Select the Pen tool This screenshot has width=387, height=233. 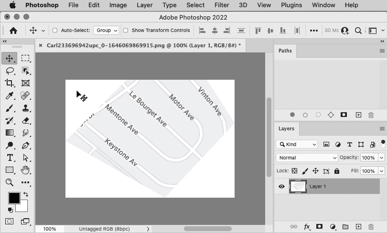coord(25,145)
